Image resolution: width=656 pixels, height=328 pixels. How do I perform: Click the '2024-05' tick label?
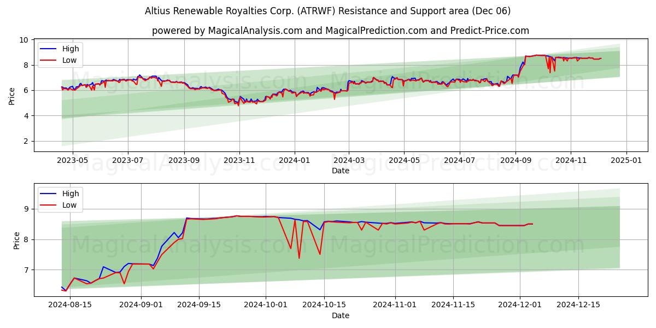point(404,161)
